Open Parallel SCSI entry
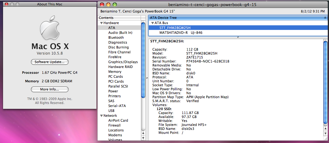 coord(118,86)
